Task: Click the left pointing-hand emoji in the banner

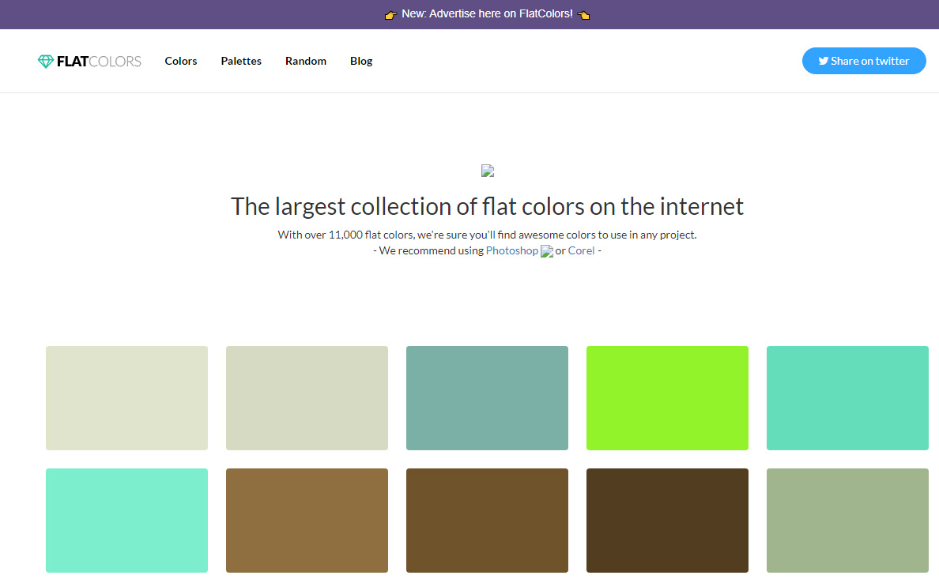Action: (x=390, y=14)
